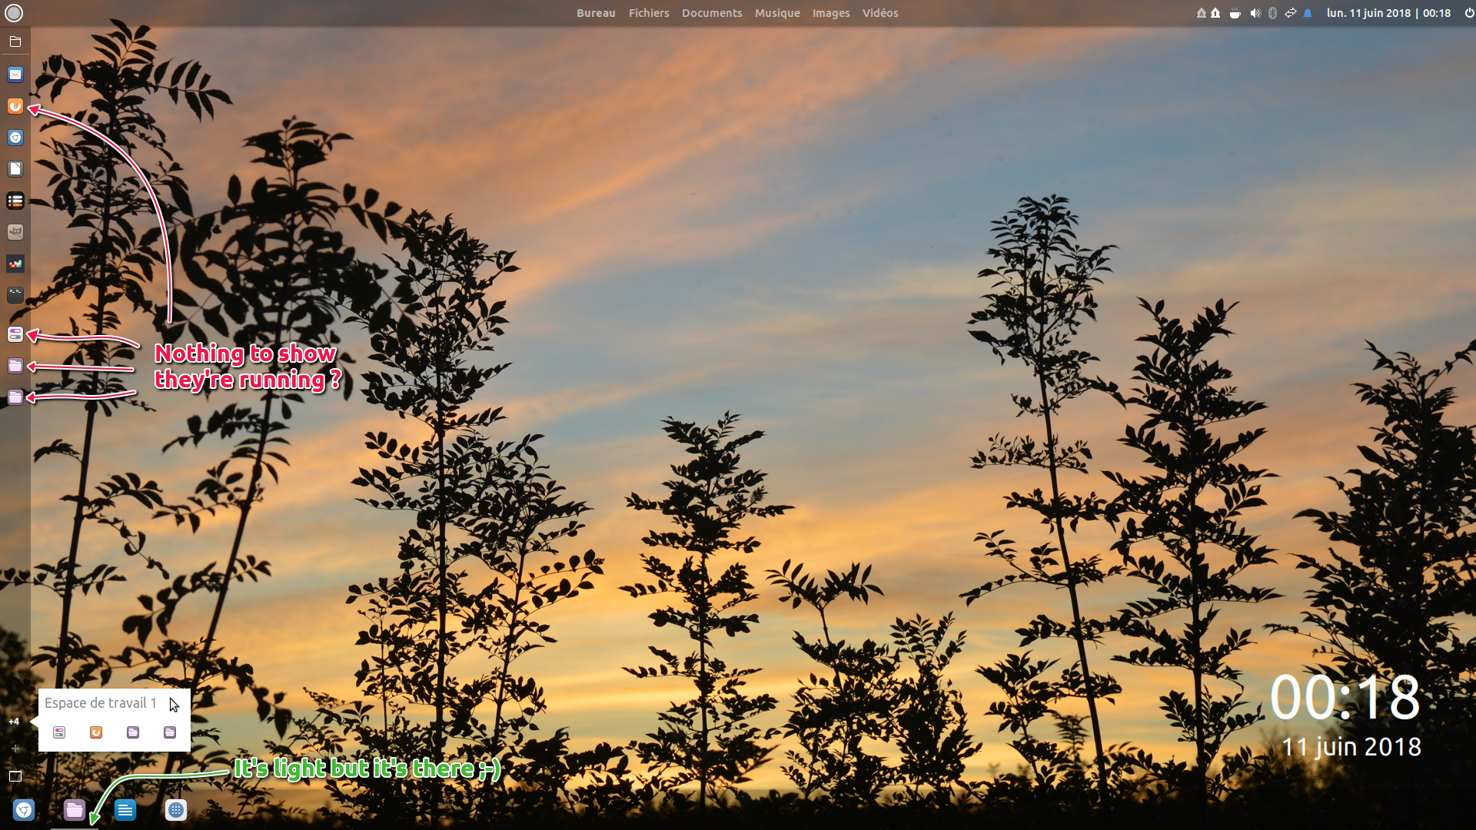Open the terminal launcher icon
The width and height of the screenshot is (1476, 830).
click(x=15, y=295)
